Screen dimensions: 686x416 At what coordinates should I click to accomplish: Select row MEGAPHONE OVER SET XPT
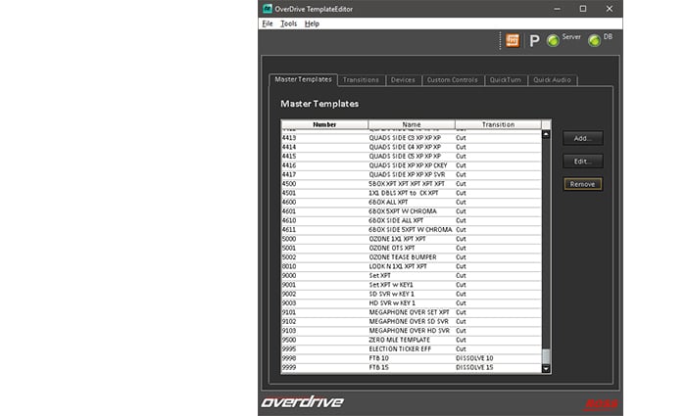(x=412, y=312)
